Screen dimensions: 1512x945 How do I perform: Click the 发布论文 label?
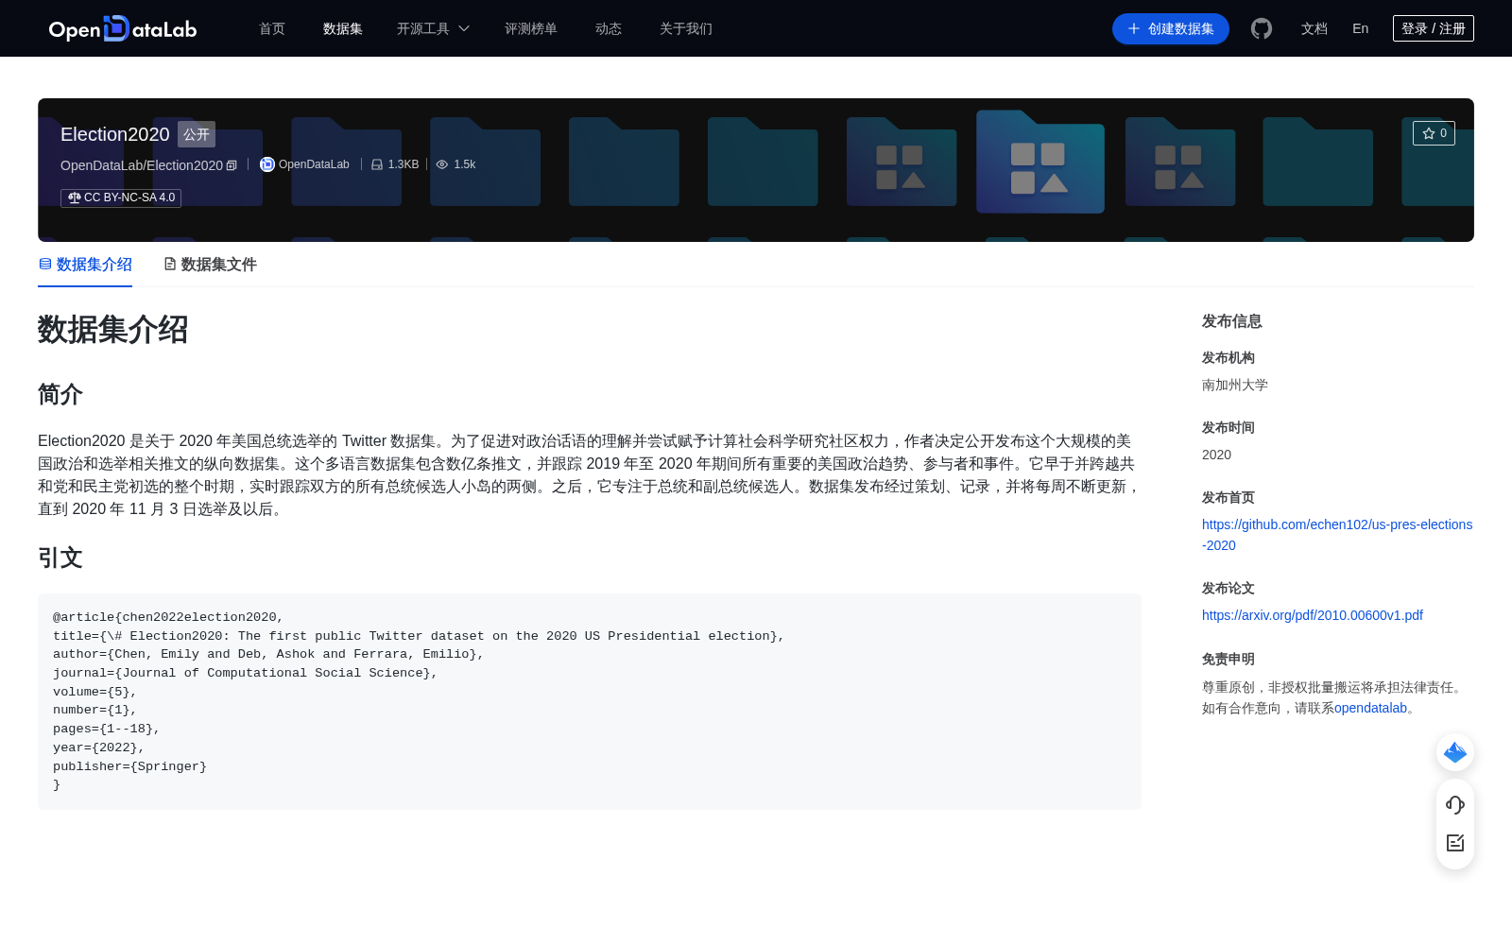(x=1228, y=588)
